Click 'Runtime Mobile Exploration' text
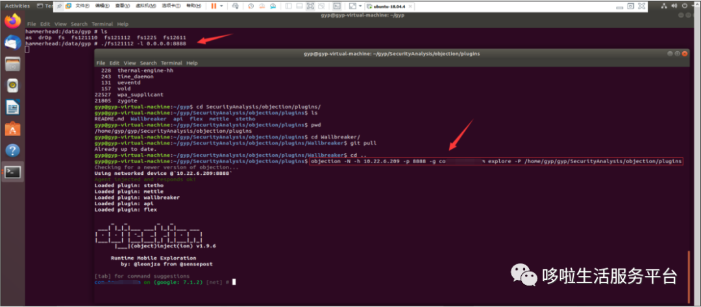Screen dimensions: 701x307 click(x=153, y=258)
